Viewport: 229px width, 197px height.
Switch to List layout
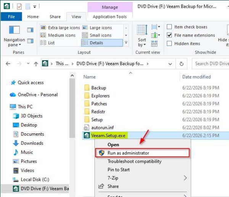47,43
